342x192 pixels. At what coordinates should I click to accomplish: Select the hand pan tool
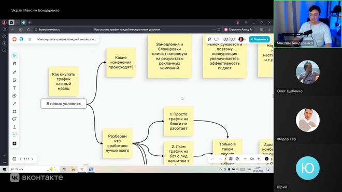point(15,64)
